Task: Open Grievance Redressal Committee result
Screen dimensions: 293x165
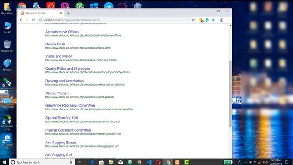Action: point(70,105)
